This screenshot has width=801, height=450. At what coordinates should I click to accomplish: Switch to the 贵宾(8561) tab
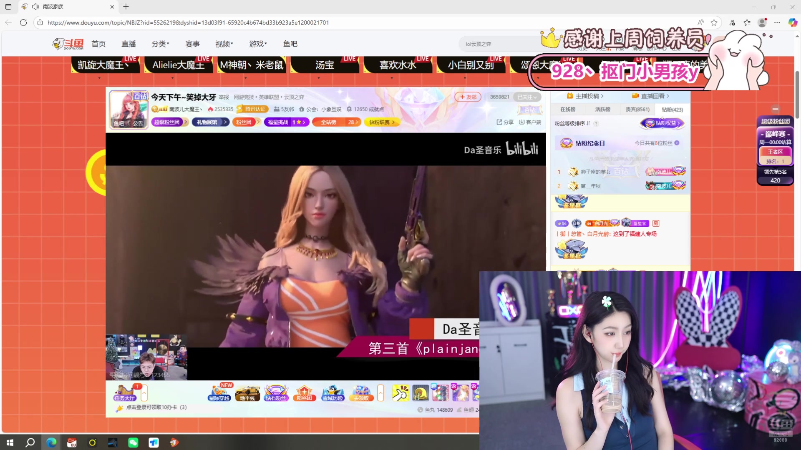(637, 110)
